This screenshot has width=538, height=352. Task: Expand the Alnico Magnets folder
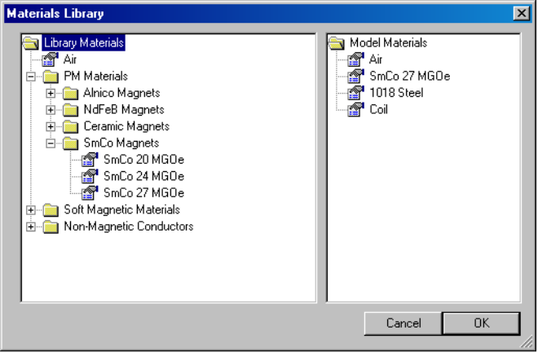(x=51, y=93)
